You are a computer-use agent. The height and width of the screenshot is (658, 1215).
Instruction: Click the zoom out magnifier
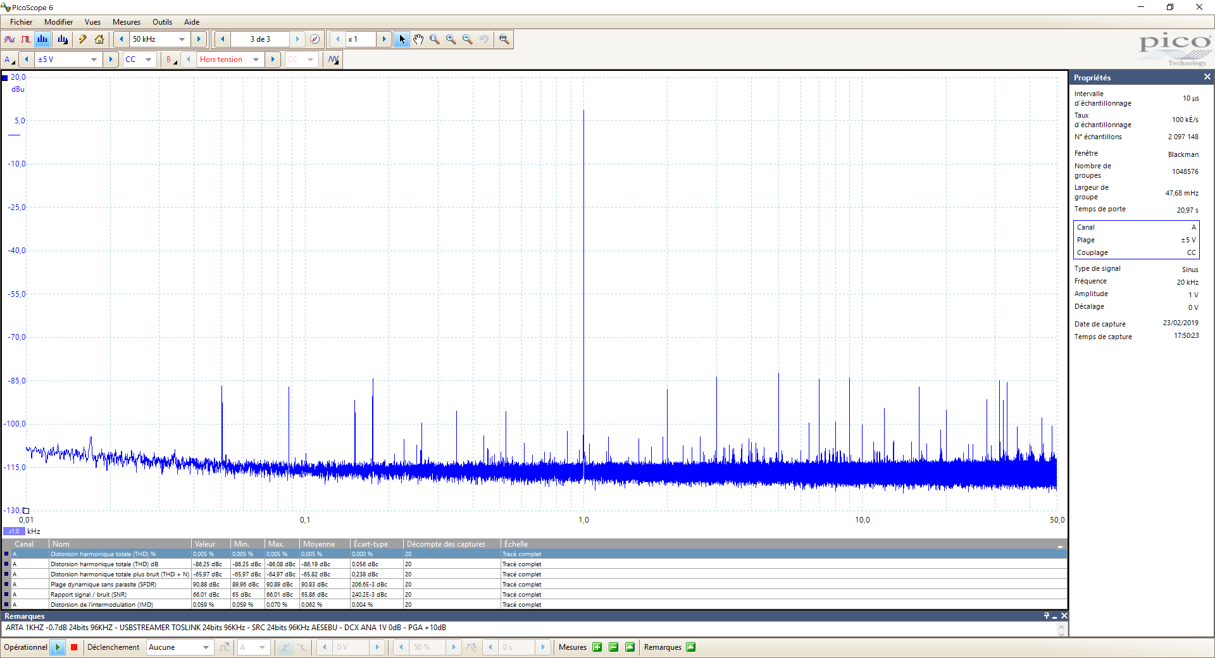[468, 39]
